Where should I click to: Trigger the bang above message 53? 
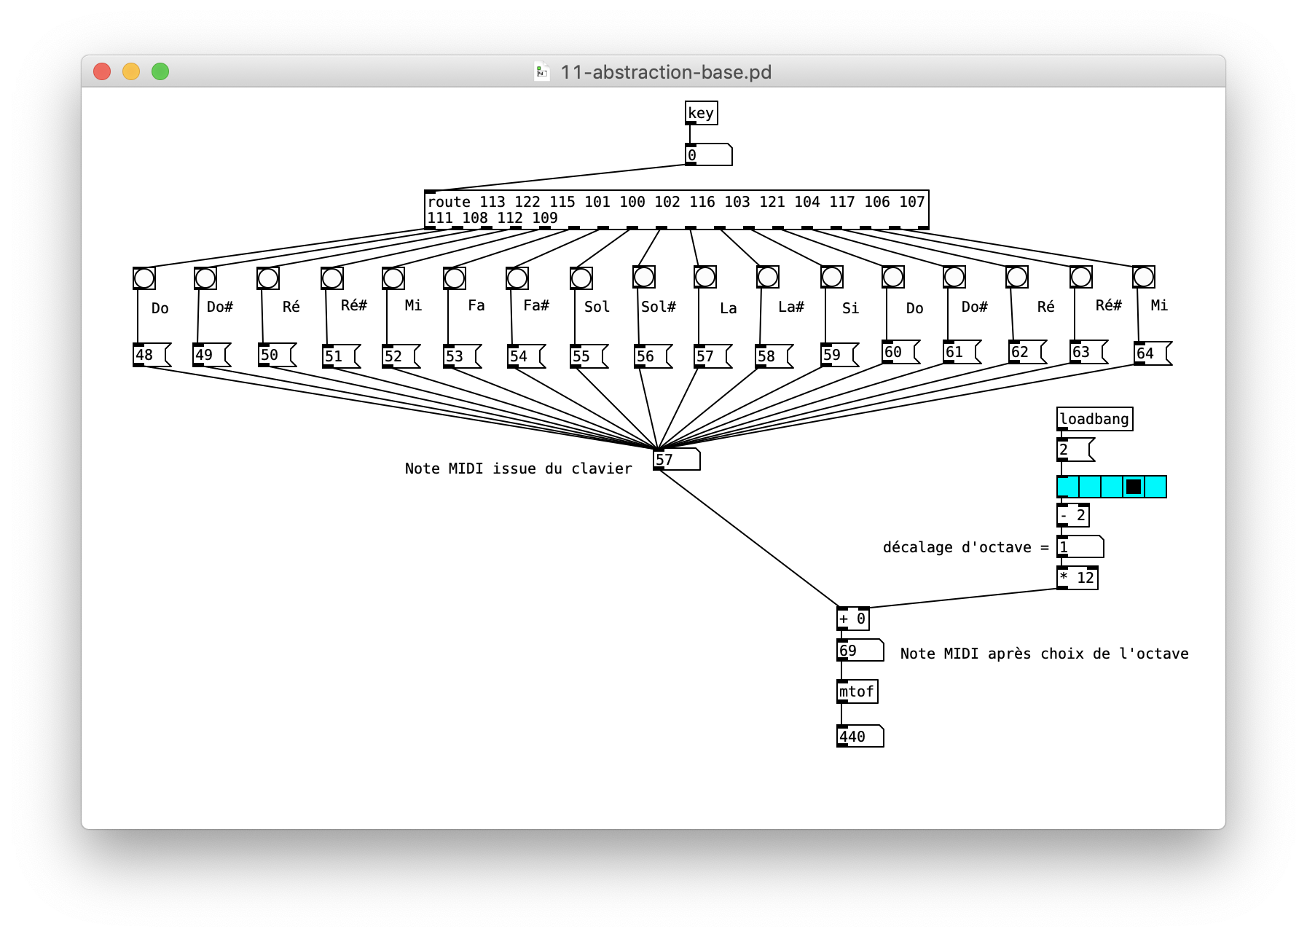[455, 278]
